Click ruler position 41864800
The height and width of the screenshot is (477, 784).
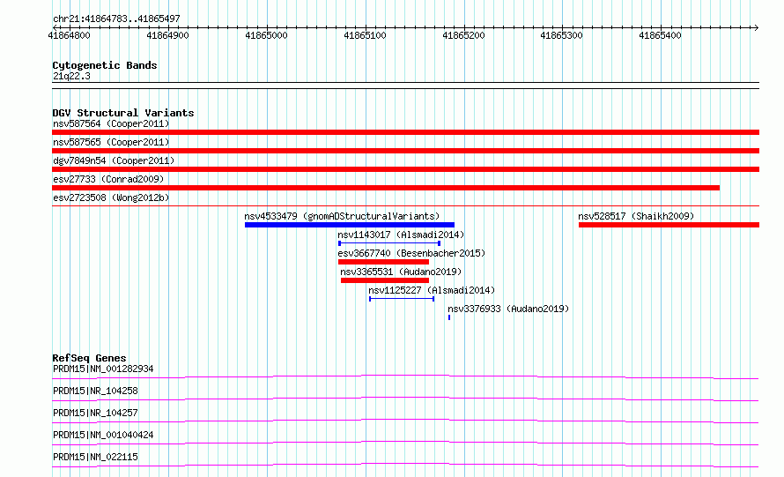point(69,35)
